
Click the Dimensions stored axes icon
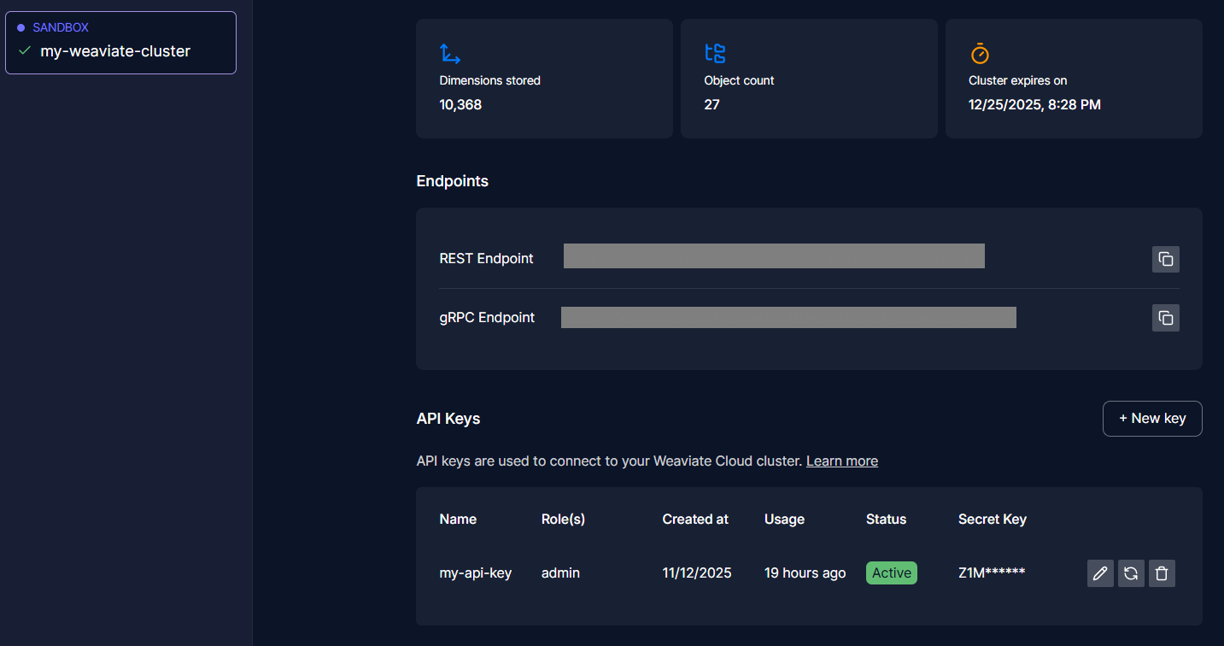pyautogui.click(x=449, y=54)
